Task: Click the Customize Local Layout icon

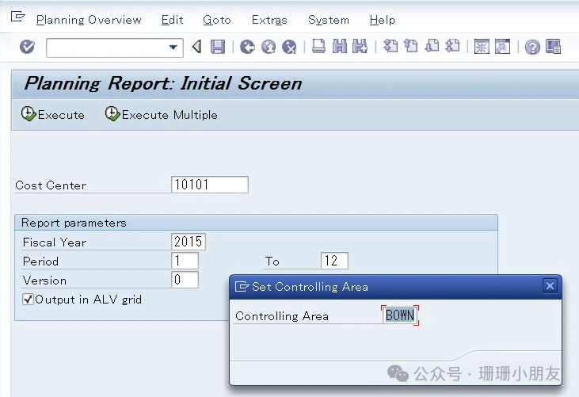Action: (x=553, y=47)
